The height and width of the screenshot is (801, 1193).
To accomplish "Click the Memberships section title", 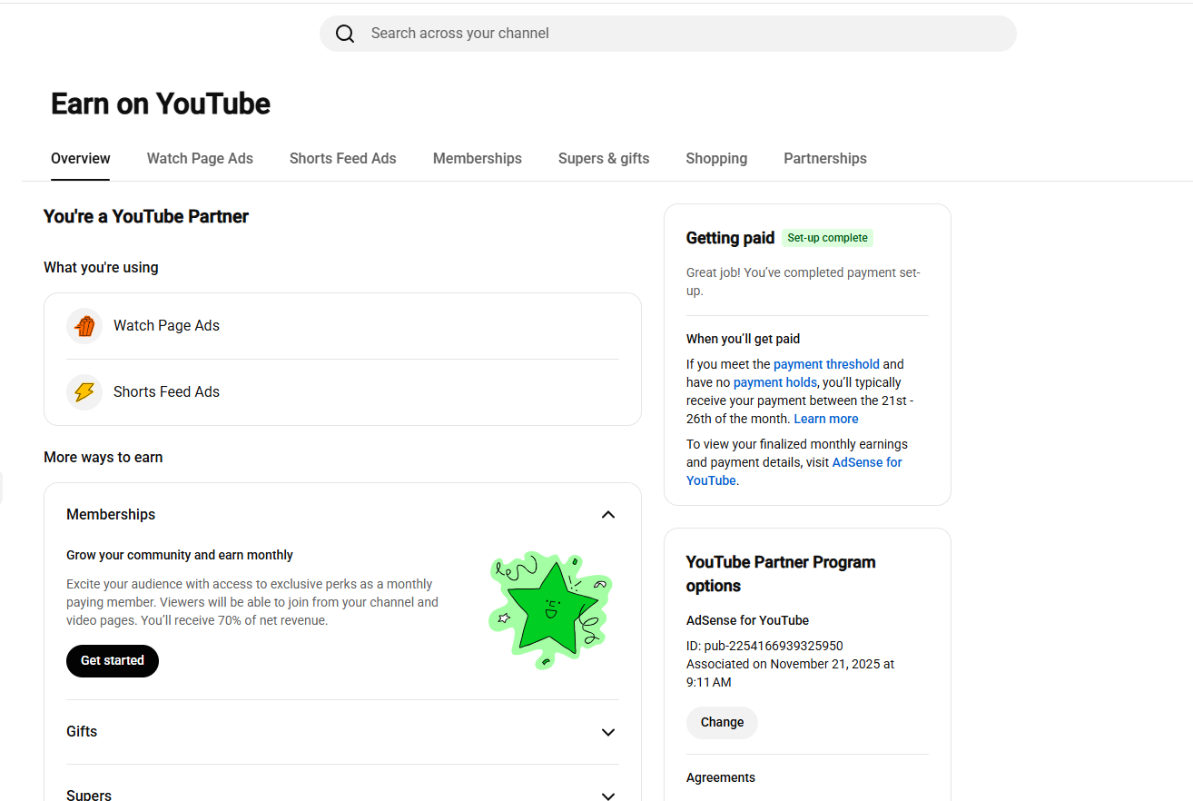I will (x=111, y=515).
